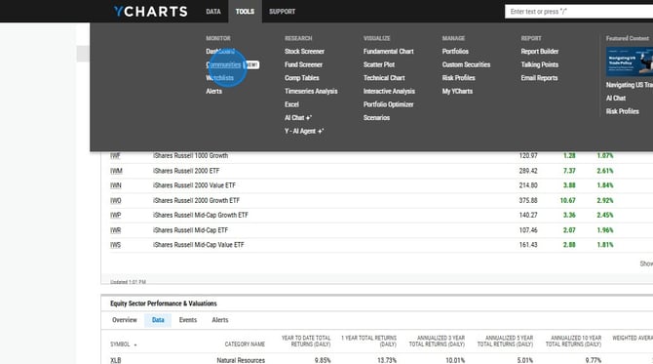The width and height of the screenshot is (653, 364).
Task: Open Risk Profiles under Featured Content
Action: click(x=622, y=112)
